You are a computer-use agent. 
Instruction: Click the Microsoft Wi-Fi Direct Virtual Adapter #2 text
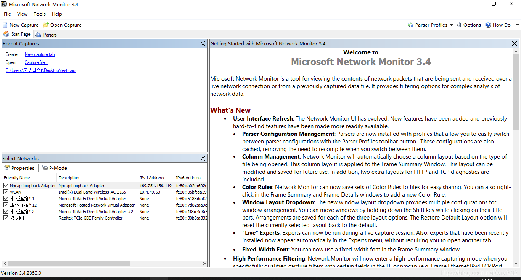pyautogui.click(x=96, y=212)
